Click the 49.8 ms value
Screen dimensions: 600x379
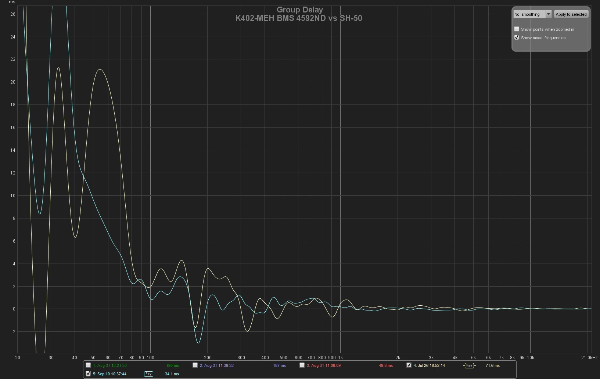(x=386, y=365)
